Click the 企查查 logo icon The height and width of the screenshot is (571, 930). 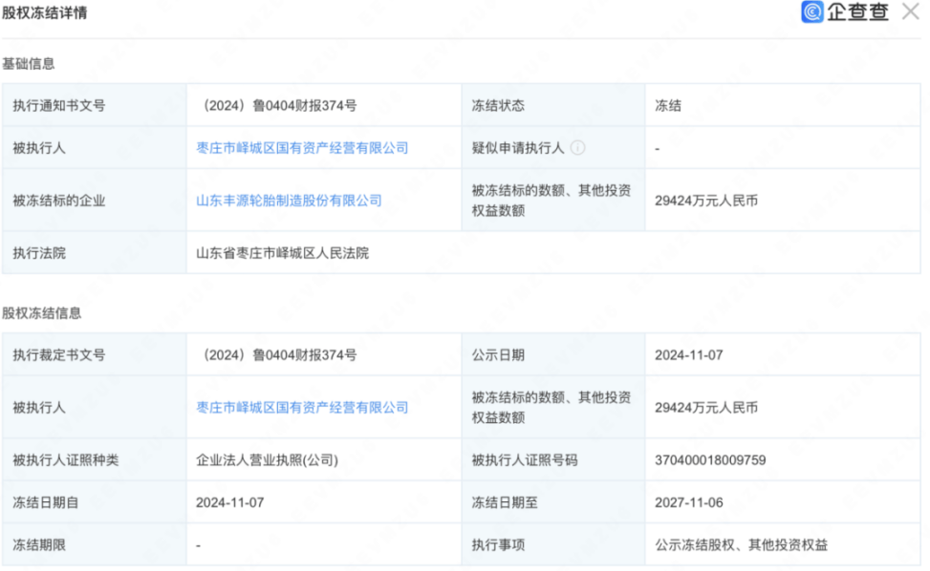(812, 11)
